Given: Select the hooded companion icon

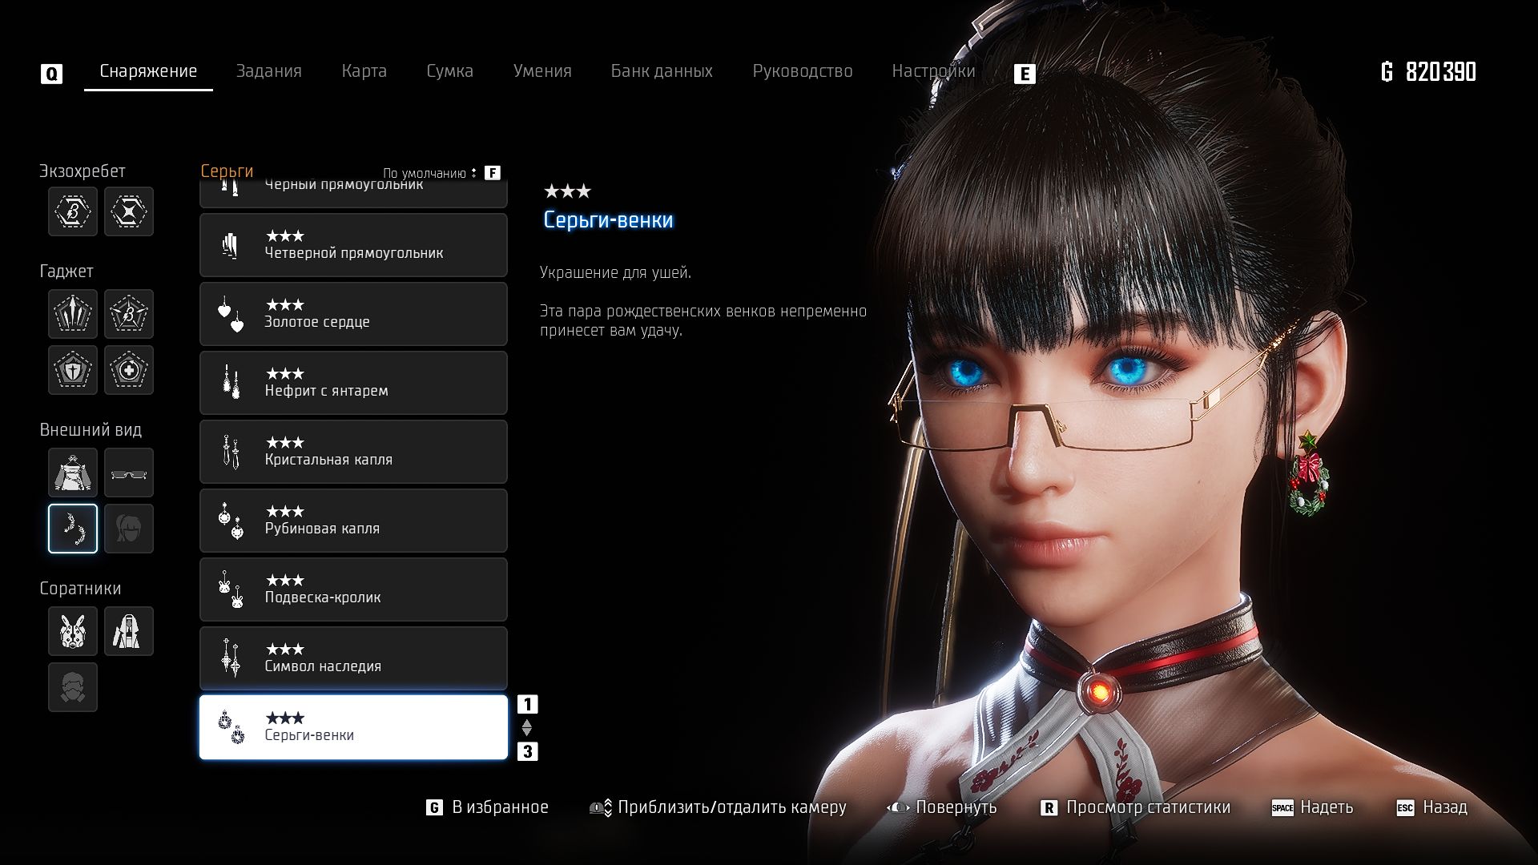Looking at the screenshot, I should coord(129,631).
